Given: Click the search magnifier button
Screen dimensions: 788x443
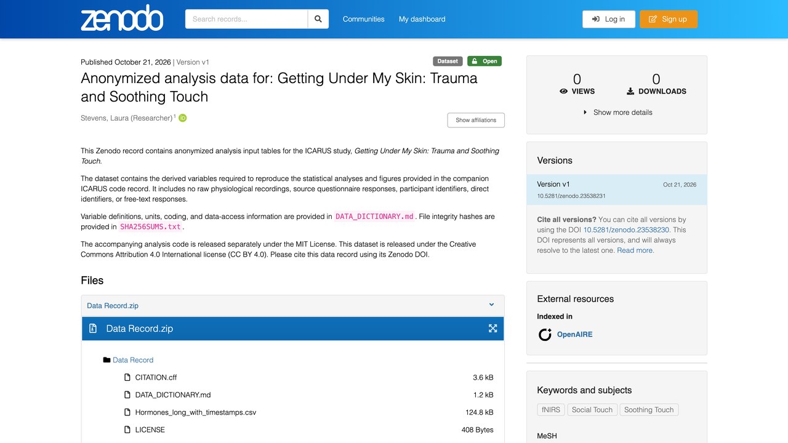Looking at the screenshot, I should coord(318,19).
